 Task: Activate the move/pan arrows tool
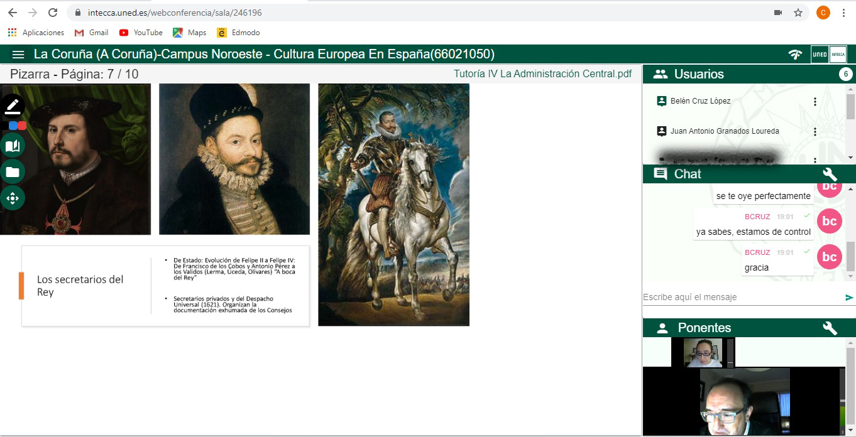click(13, 198)
